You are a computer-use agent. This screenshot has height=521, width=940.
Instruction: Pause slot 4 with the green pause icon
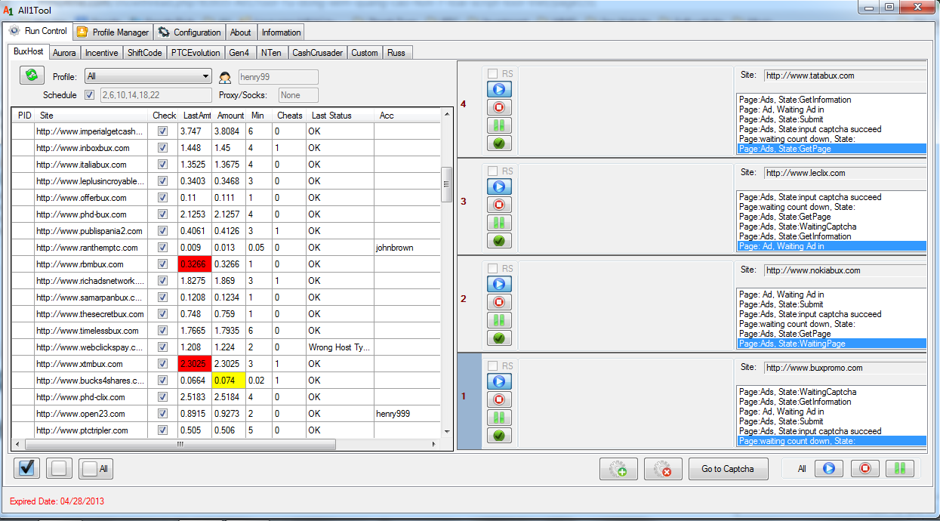498,125
